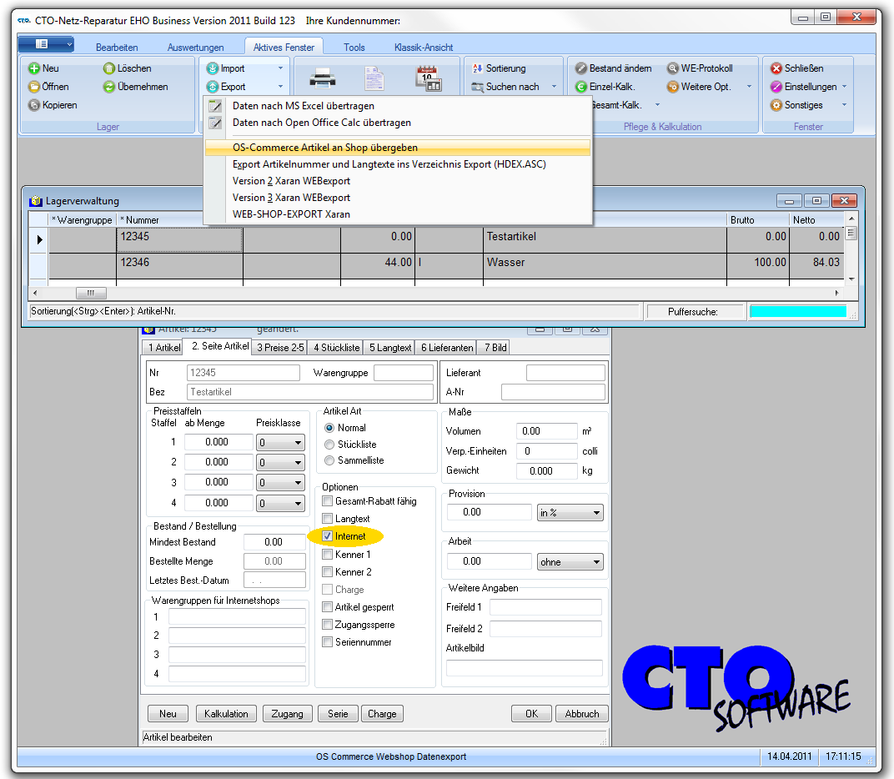This screenshot has height=779, width=894.
Task: Click the OK button in article dialog
Action: [x=531, y=714]
